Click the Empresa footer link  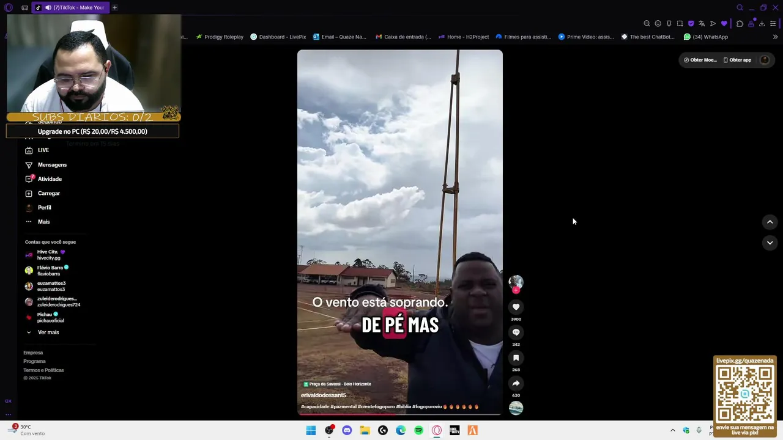point(33,353)
